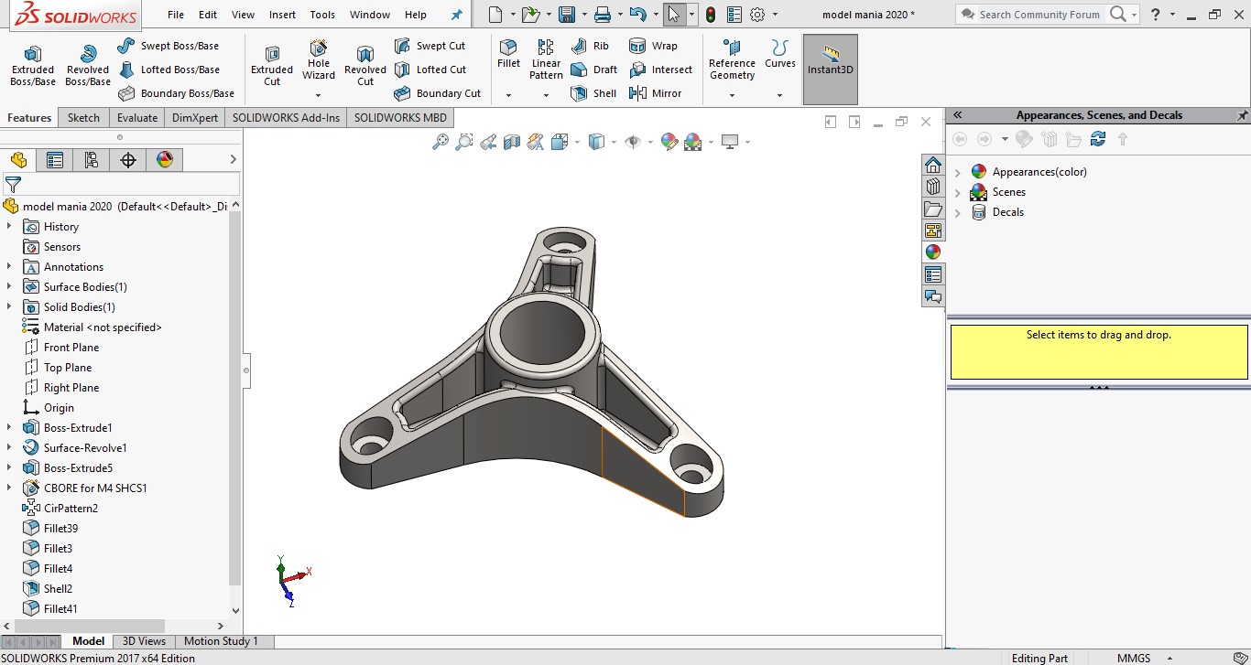Open the ConfigurationManager tab icon
The width and height of the screenshot is (1251, 665).
(92, 160)
